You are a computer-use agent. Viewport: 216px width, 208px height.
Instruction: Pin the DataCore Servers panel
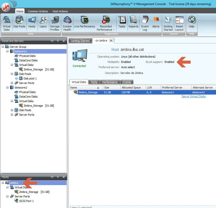[58, 41]
